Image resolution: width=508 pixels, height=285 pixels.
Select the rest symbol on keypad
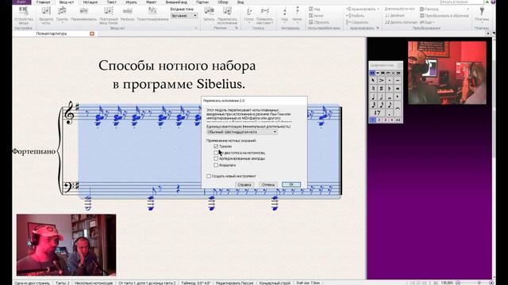(377, 112)
